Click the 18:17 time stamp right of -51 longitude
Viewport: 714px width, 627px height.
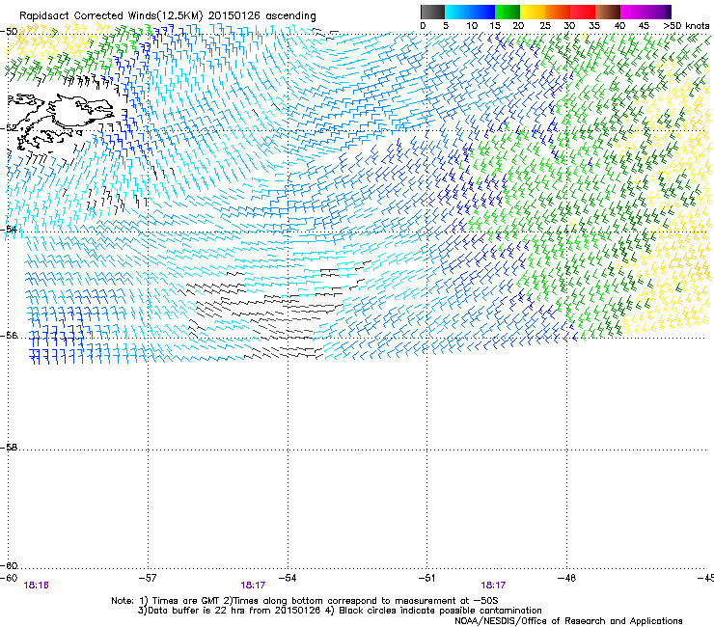(x=493, y=586)
